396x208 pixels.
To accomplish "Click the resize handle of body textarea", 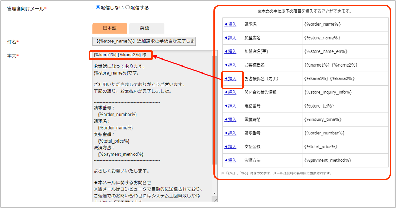I will (x=215, y=200).
